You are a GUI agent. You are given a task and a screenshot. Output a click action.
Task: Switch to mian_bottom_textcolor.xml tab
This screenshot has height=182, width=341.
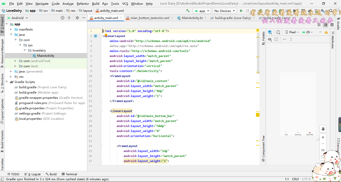(150, 18)
